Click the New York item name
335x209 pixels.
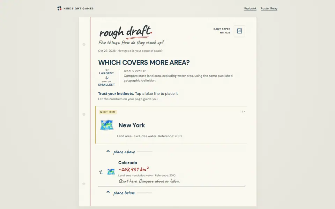click(132, 125)
